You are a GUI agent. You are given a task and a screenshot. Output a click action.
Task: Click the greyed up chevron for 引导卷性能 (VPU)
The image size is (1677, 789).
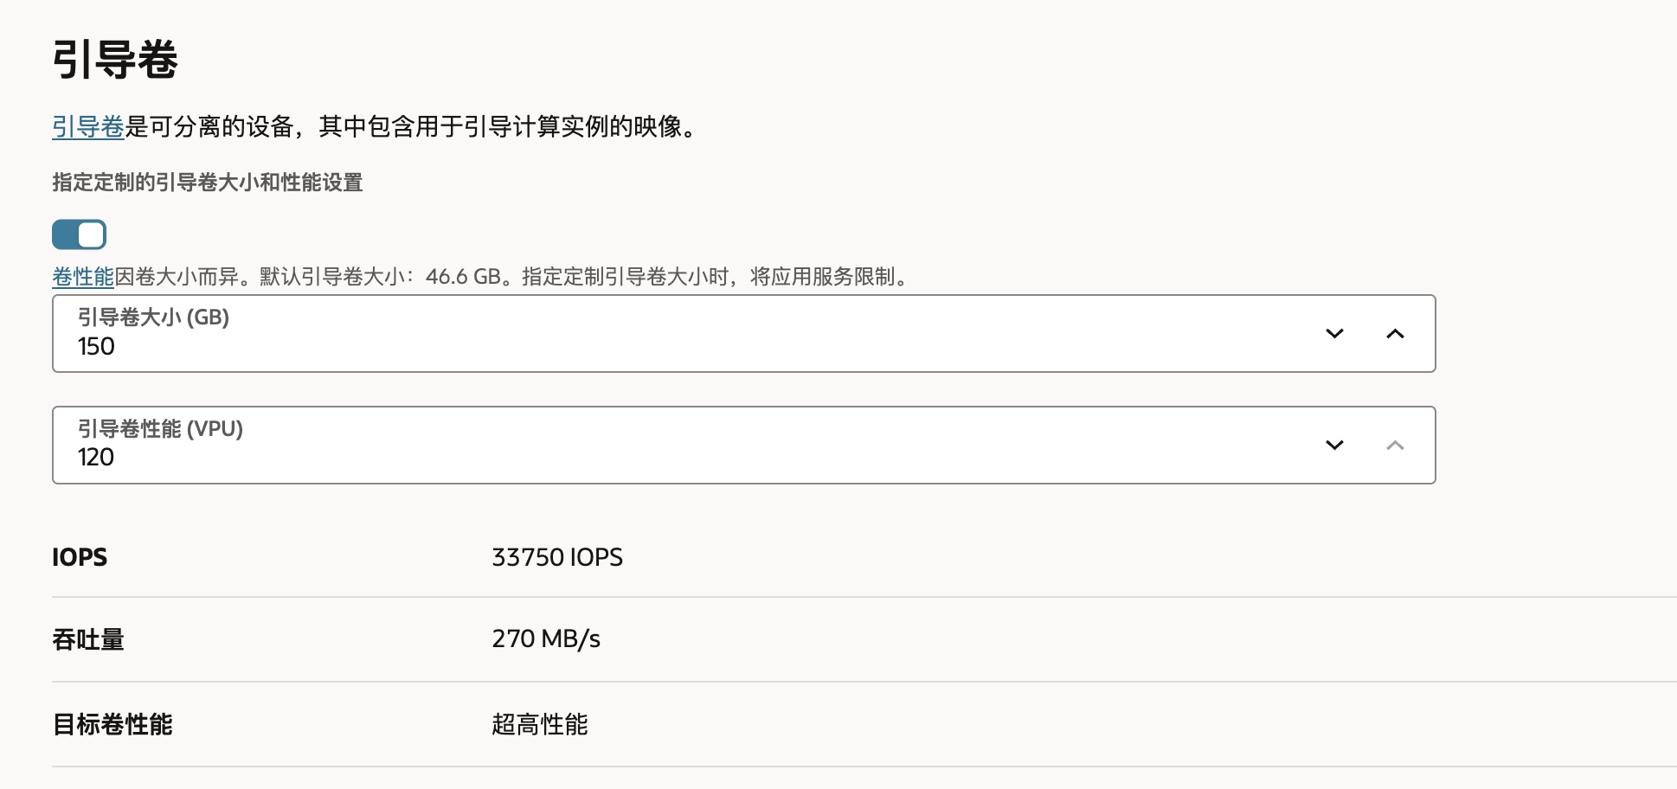(x=1395, y=446)
